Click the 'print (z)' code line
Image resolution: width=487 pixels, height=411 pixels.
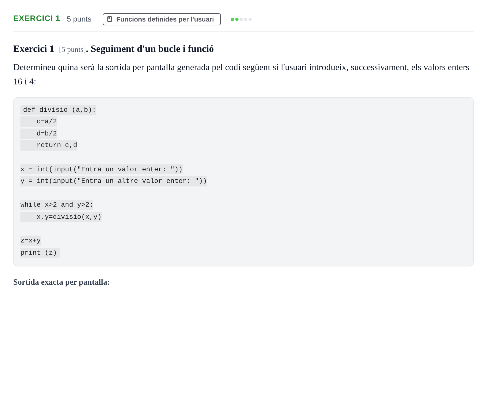tap(40, 253)
